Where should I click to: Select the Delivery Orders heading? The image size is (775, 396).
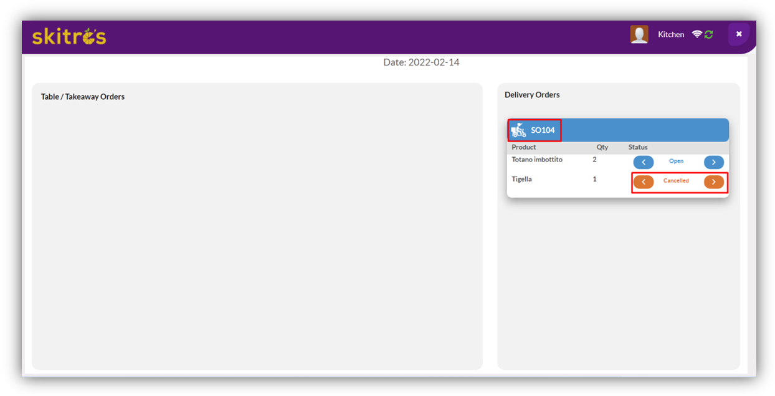point(532,95)
